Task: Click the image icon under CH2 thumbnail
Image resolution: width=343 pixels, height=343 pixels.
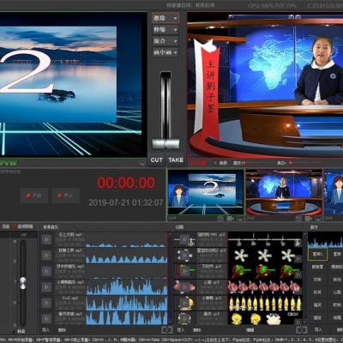Action: click(x=318, y=219)
